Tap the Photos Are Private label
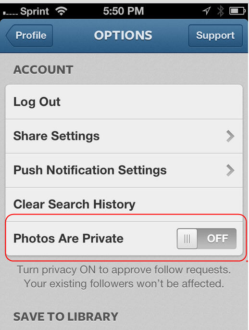The image size is (249, 330). tap(68, 239)
